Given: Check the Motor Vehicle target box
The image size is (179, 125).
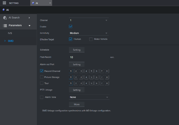Looking at the screenshot, I should [91, 39].
